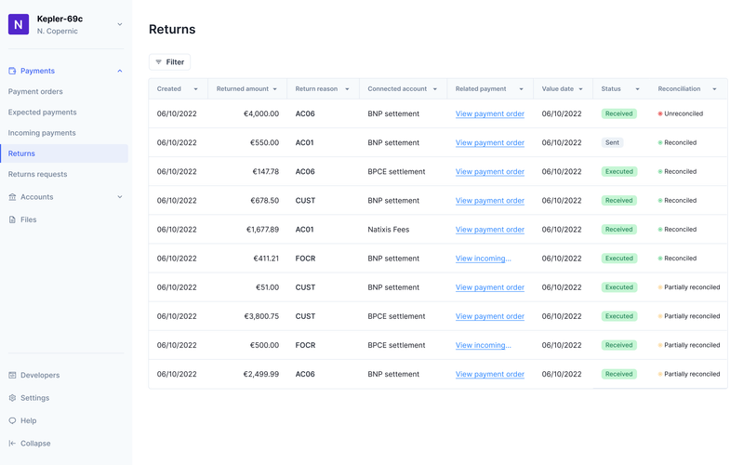Open Settings label in sidebar
This screenshot has height=465, width=744.
(x=34, y=398)
